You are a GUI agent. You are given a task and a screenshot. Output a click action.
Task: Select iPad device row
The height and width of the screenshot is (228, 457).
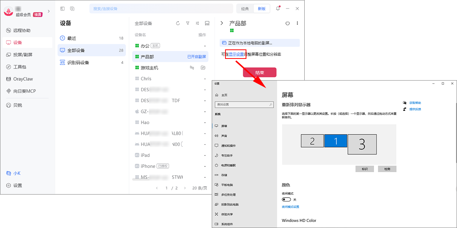click(170, 155)
